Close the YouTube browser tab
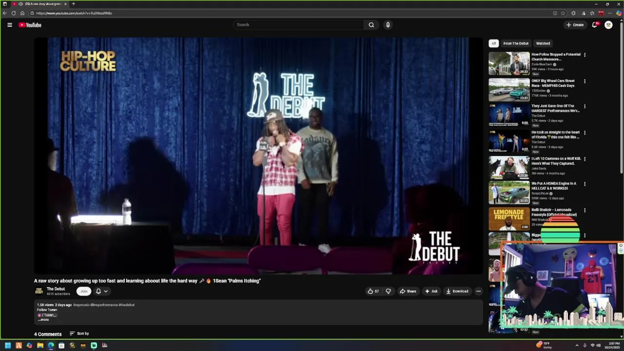The width and height of the screenshot is (624, 351). click(x=65, y=4)
